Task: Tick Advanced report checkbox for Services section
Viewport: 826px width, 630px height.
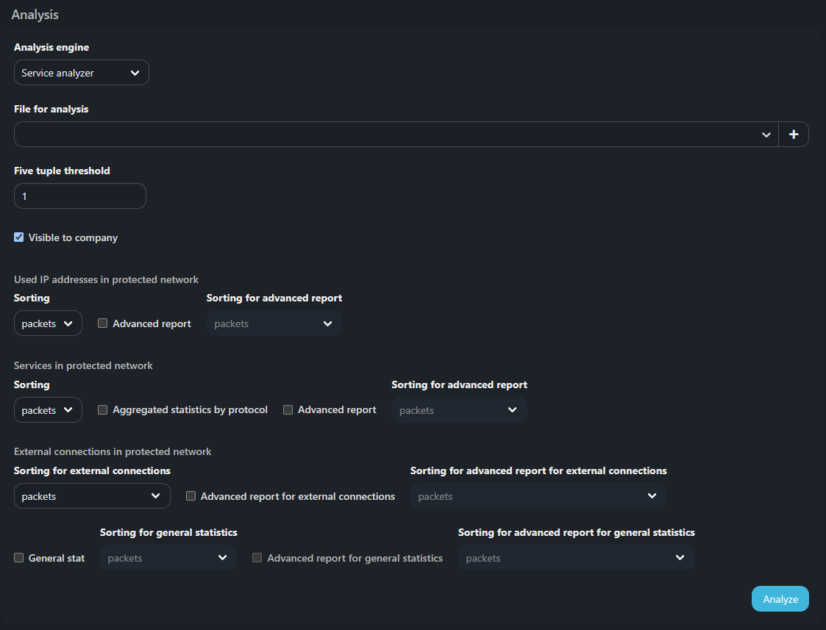Action: [288, 409]
